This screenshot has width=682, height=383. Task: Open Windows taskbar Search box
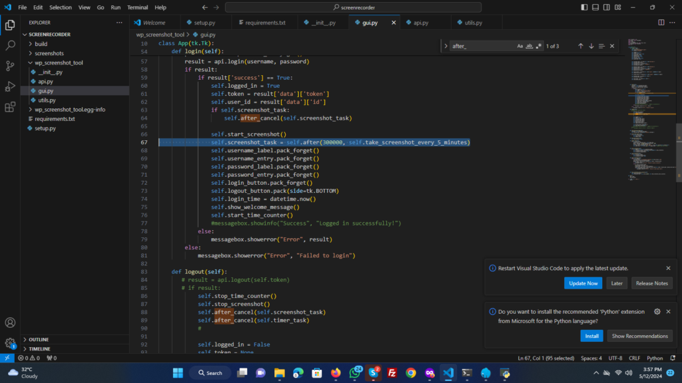pos(209,373)
